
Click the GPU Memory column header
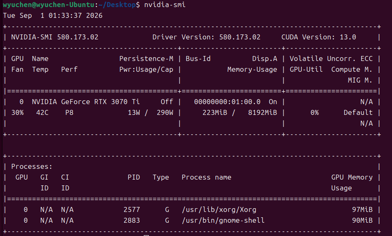point(352,178)
